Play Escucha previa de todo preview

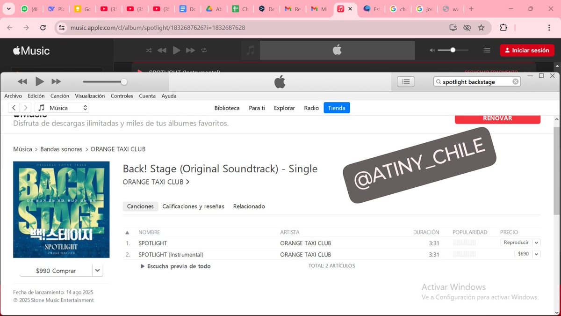176,266
